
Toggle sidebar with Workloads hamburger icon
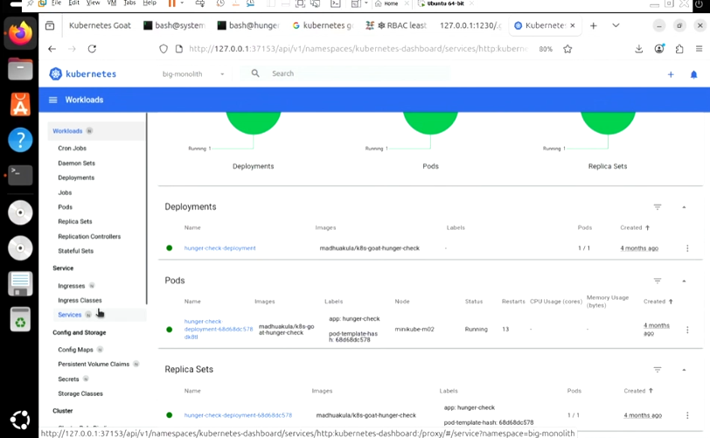click(53, 100)
